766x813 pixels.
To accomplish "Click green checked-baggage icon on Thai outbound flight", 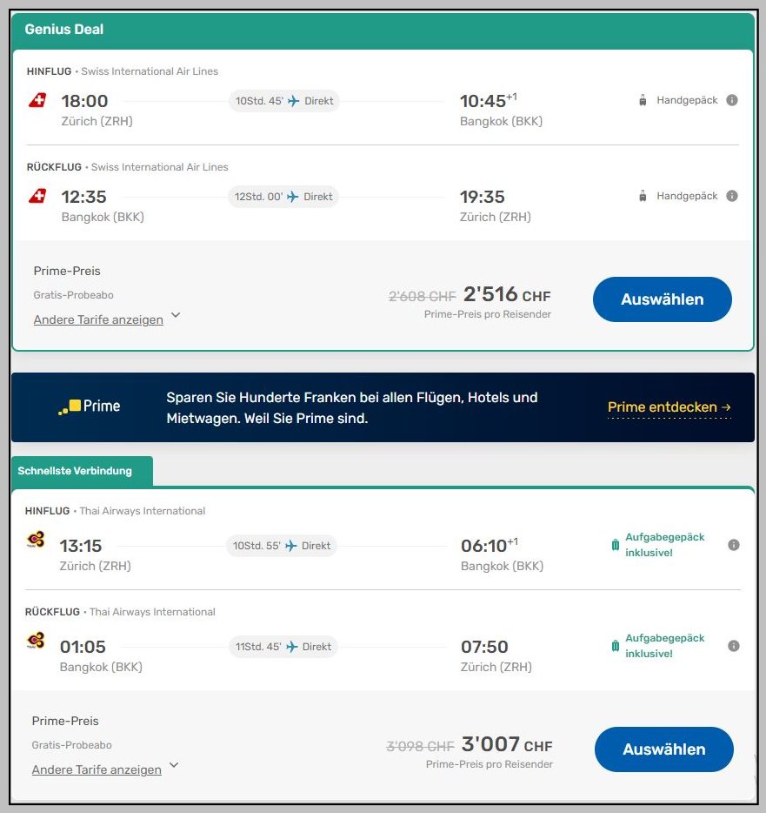I will 616,545.
